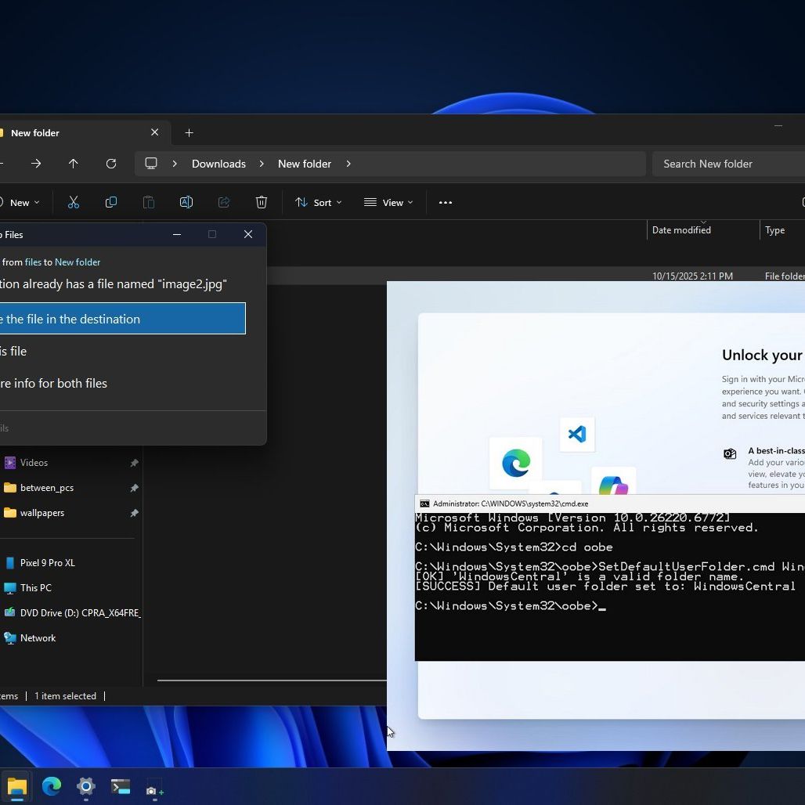Follow the 'New folder' destination link
Screen dimensions: 805x805
point(78,262)
